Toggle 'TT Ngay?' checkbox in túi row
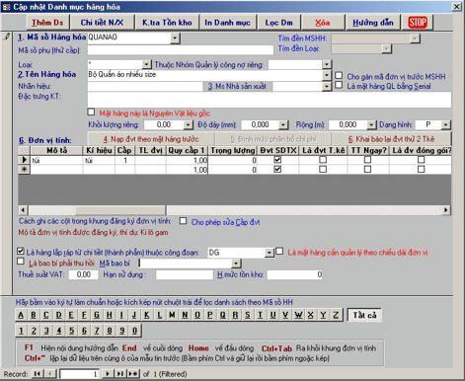Screen dimensions: 465x381 (367, 160)
